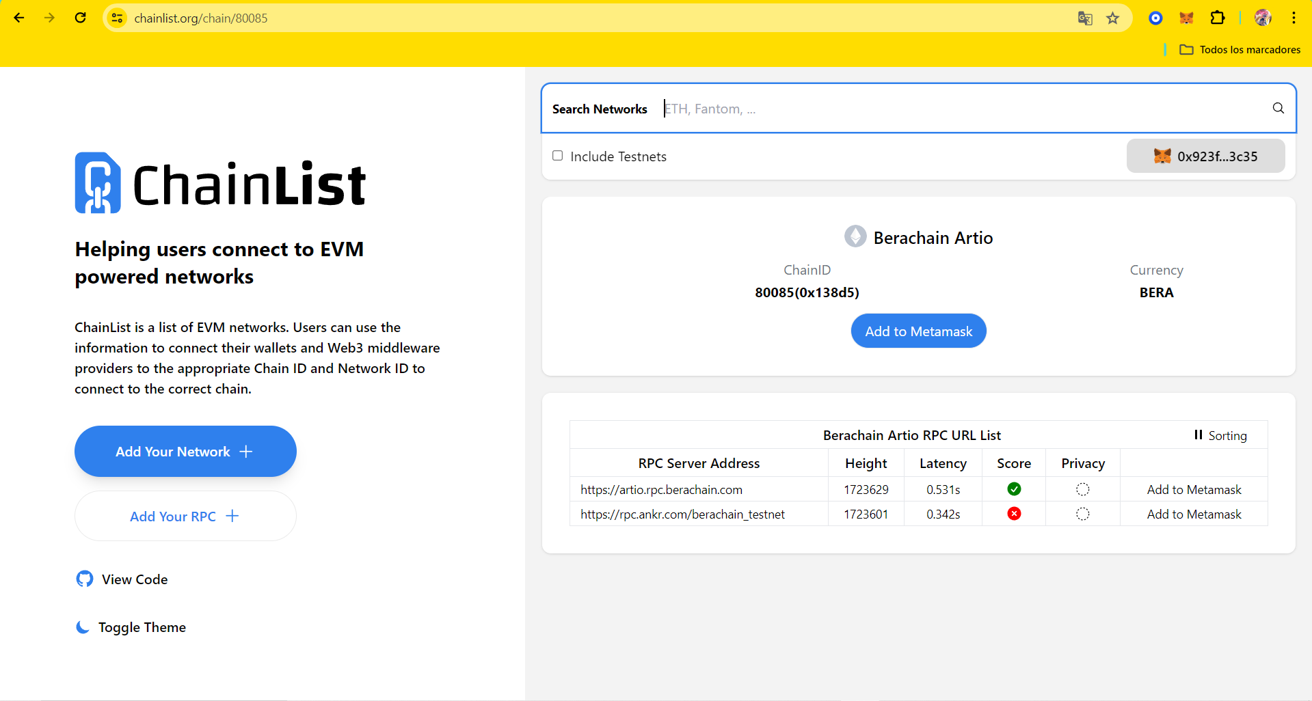The width and height of the screenshot is (1312, 701).
Task: Open site information icon in address bar
Action: (x=118, y=18)
